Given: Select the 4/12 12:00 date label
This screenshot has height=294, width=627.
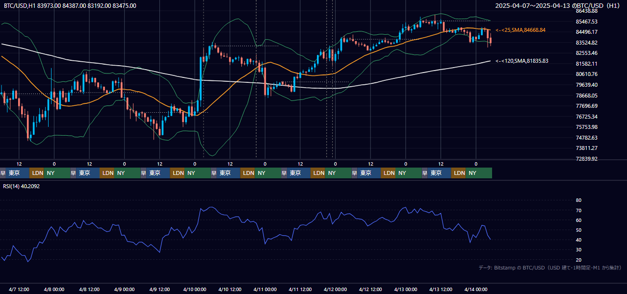Looking at the screenshot, I should (x=370, y=289).
